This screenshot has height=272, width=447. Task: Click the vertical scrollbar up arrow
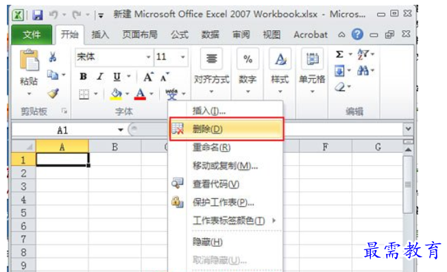(408, 149)
